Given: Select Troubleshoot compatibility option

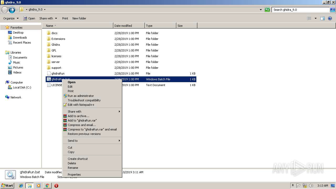Looking at the screenshot, I should [84, 100].
